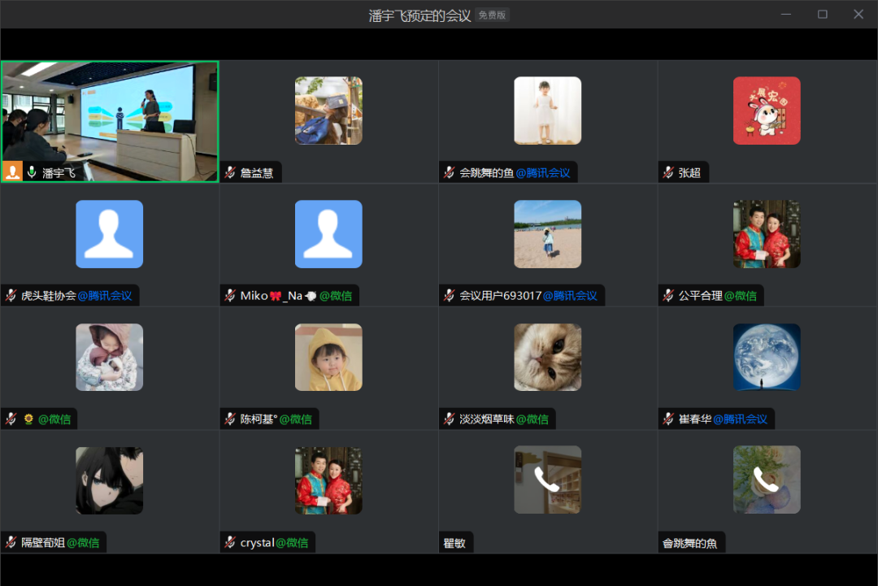Image resolution: width=878 pixels, height=586 pixels.
Task: Click the phone icon on 會跳舞的魚's tile
Action: click(x=766, y=480)
